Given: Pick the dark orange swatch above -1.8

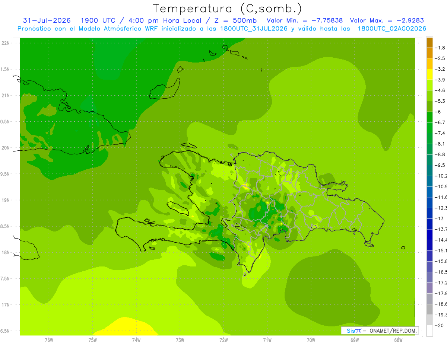Looking at the screenshot, I should tap(429, 42).
